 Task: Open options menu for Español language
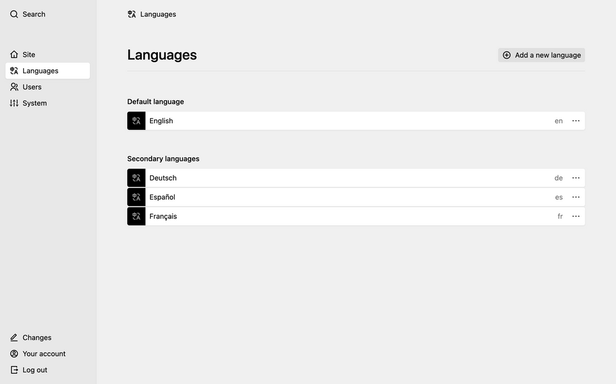coord(576,197)
